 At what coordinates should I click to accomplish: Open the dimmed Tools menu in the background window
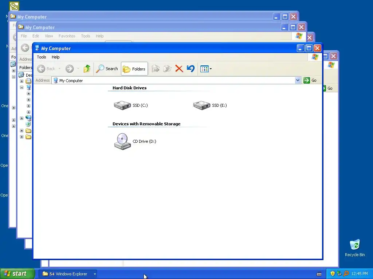click(85, 36)
